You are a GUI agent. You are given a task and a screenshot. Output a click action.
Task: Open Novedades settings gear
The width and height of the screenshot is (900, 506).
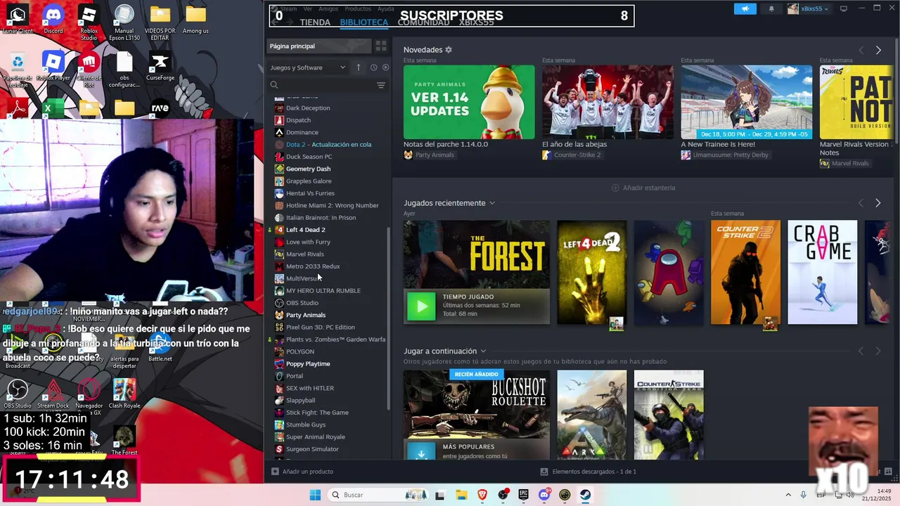tap(449, 50)
